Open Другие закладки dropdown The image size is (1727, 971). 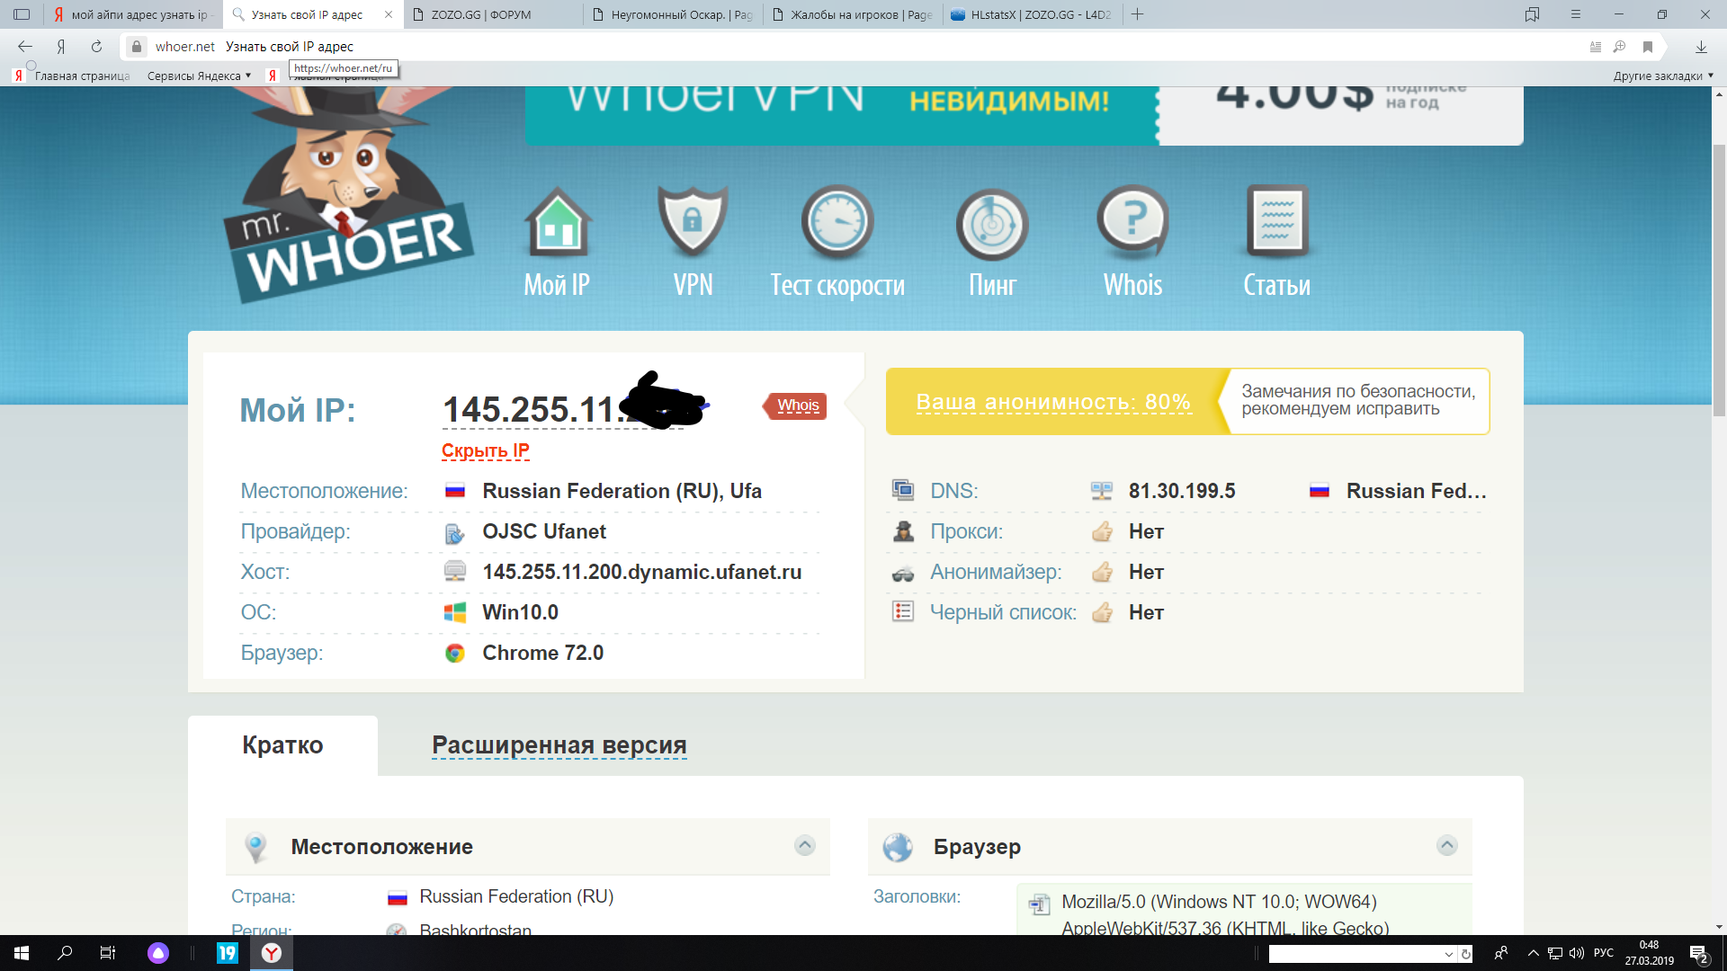click(x=1662, y=76)
